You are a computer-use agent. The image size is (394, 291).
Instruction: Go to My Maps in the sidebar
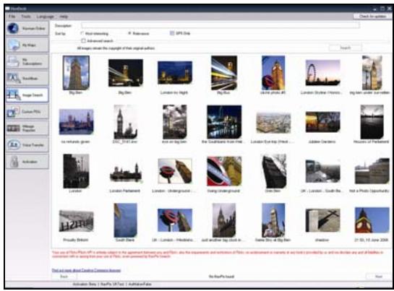click(x=27, y=45)
